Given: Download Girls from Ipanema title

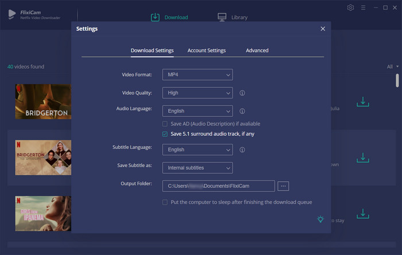Looking at the screenshot, I should coord(363,214).
